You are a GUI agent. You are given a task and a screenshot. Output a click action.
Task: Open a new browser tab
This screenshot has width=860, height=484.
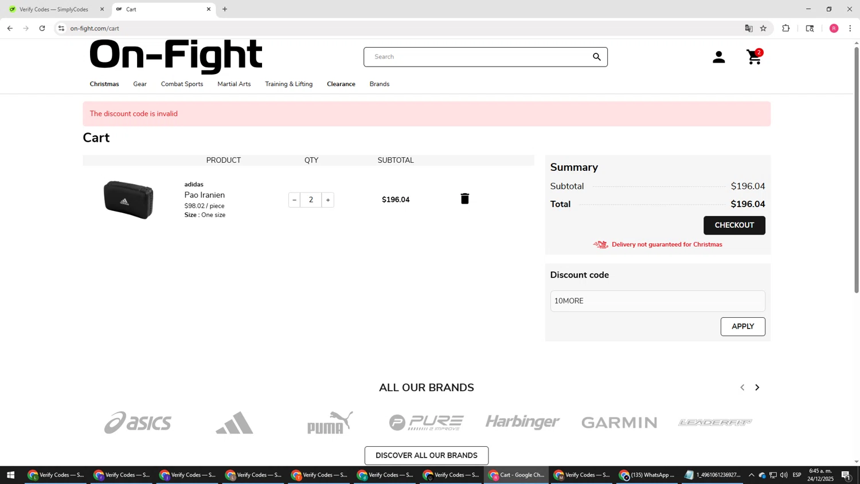click(225, 9)
